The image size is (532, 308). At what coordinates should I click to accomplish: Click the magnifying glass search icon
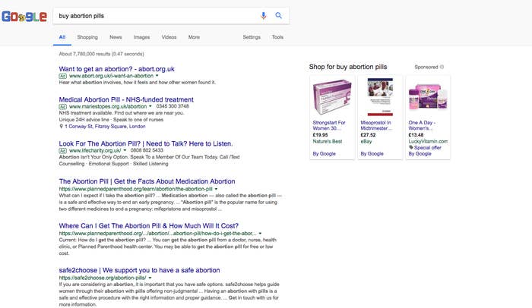(279, 15)
